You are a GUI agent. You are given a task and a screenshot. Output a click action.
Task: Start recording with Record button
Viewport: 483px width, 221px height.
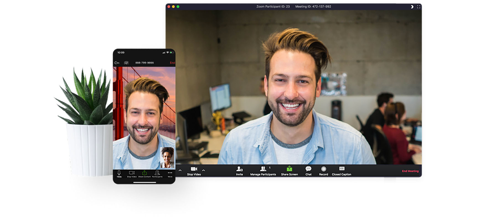(x=323, y=171)
